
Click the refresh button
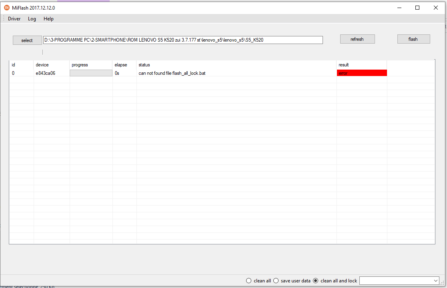[357, 39]
